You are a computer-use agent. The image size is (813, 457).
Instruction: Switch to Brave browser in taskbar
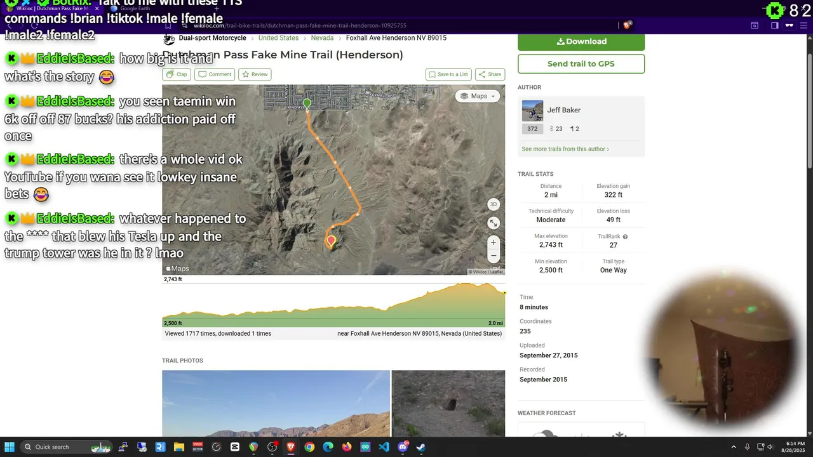(291, 447)
